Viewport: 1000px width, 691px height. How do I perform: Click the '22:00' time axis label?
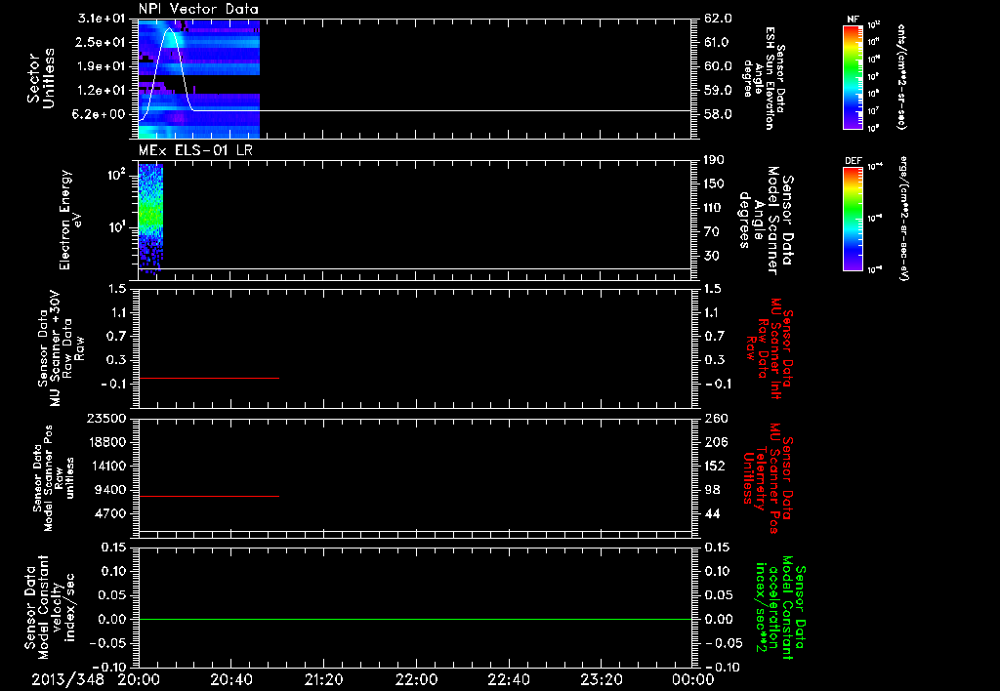coord(416,679)
